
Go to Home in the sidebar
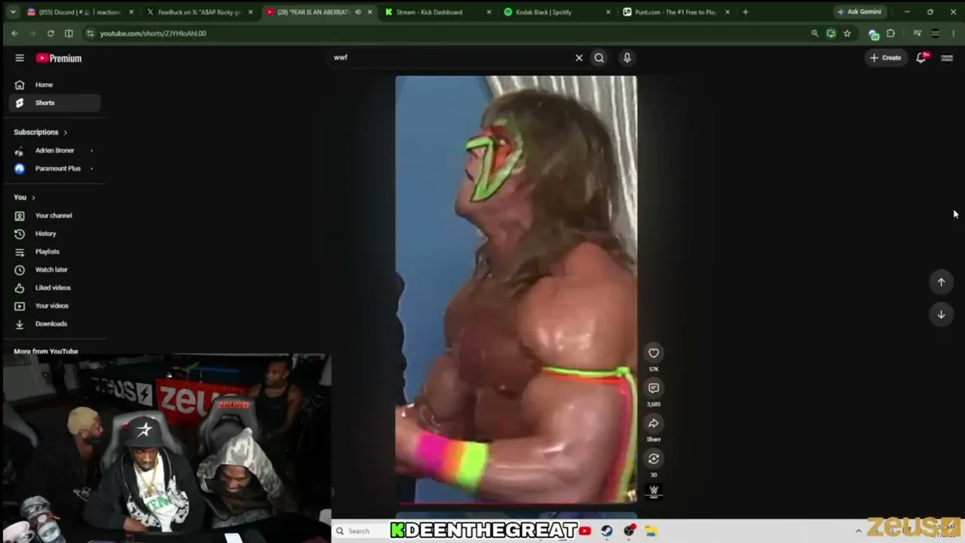tap(54, 84)
